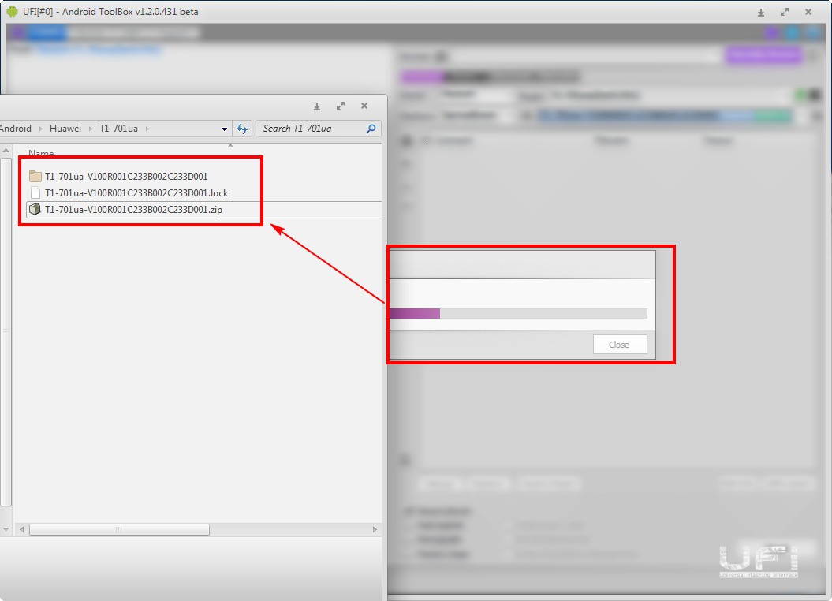This screenshot has height=601, width=832.
Task: Expand the chevron after T1-701ua breadcrumb
Action: 147,129
